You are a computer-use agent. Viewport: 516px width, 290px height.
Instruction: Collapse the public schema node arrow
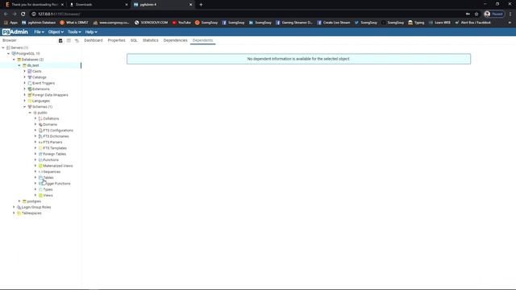click(x=30, y=113)
